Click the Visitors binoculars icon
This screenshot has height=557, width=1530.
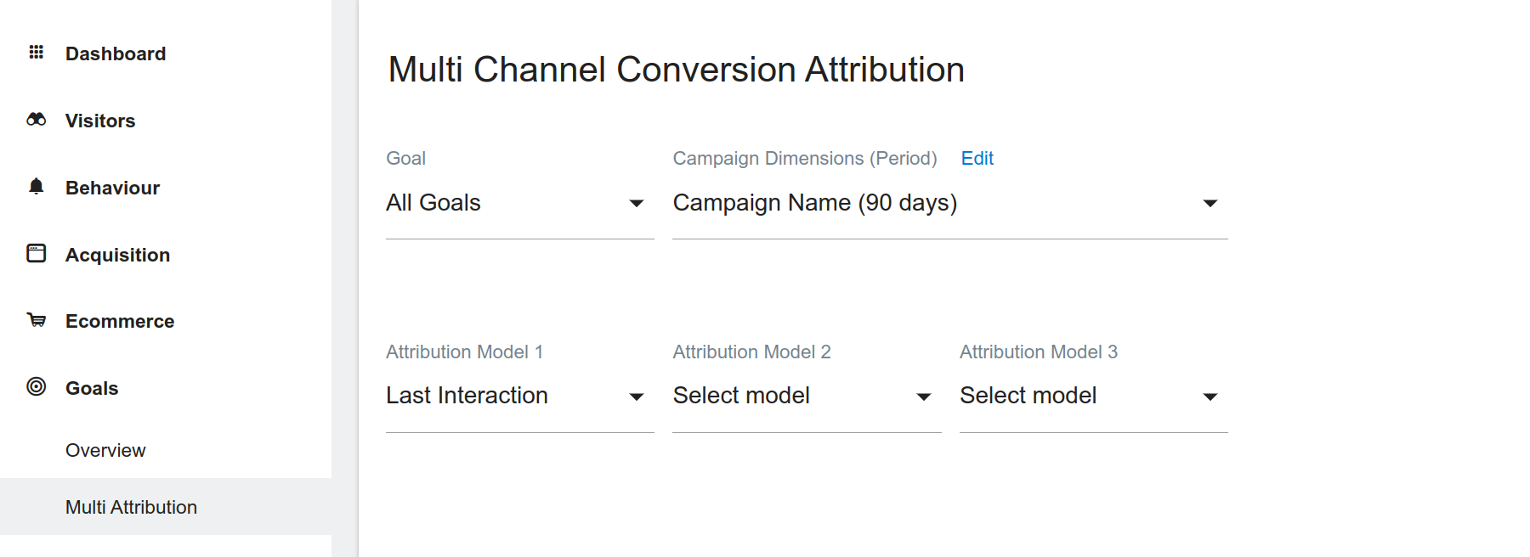coord(36,120)
